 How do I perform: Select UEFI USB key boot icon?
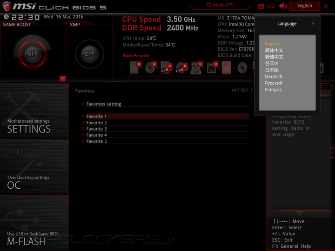pos(196,68)
